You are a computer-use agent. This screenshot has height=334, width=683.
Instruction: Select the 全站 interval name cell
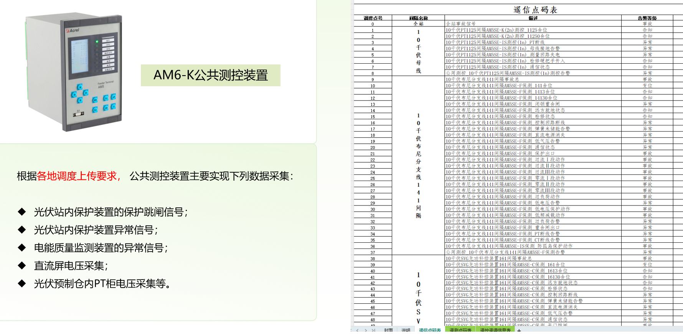(x=418, y=24)
